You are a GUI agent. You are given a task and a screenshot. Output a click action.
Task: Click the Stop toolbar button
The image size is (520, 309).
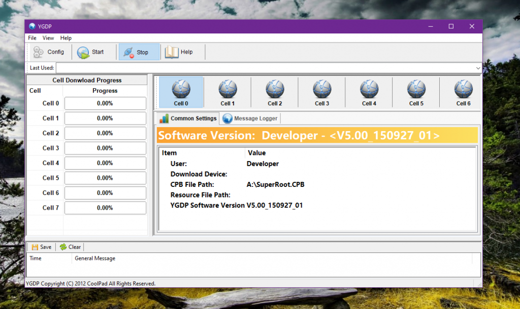pos(139,52)
